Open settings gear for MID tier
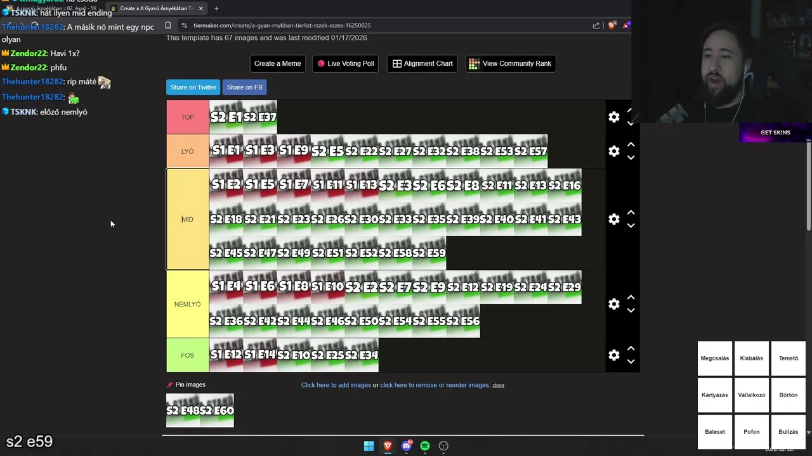Viewport: 812px width, 456px height. pyautogui.click(x=613, y=219)
